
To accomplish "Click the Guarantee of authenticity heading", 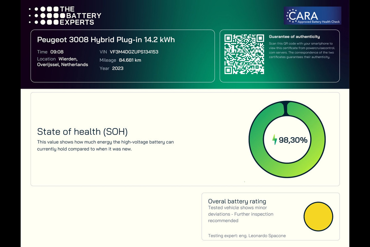I will [x=294, y=36].
